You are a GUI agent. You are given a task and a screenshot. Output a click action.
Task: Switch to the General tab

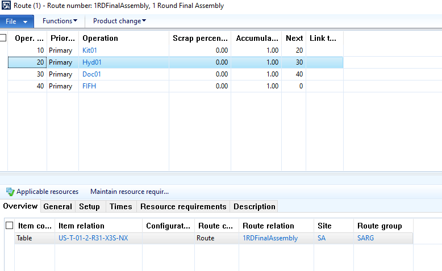coord(58,206)
